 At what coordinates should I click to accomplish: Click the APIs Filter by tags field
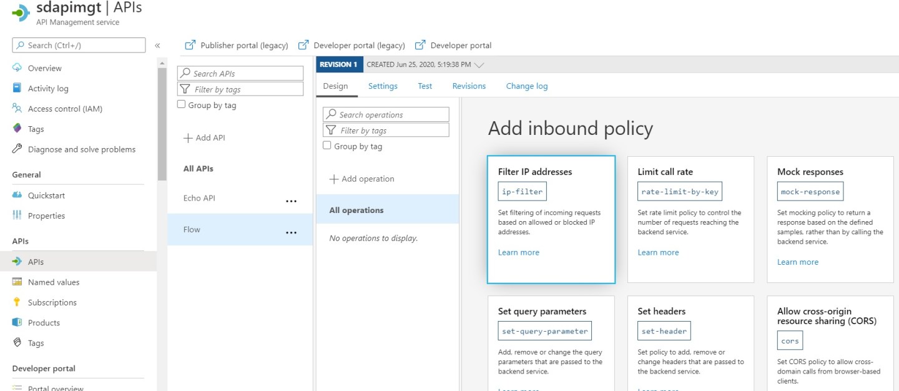(x=240, y=89)
